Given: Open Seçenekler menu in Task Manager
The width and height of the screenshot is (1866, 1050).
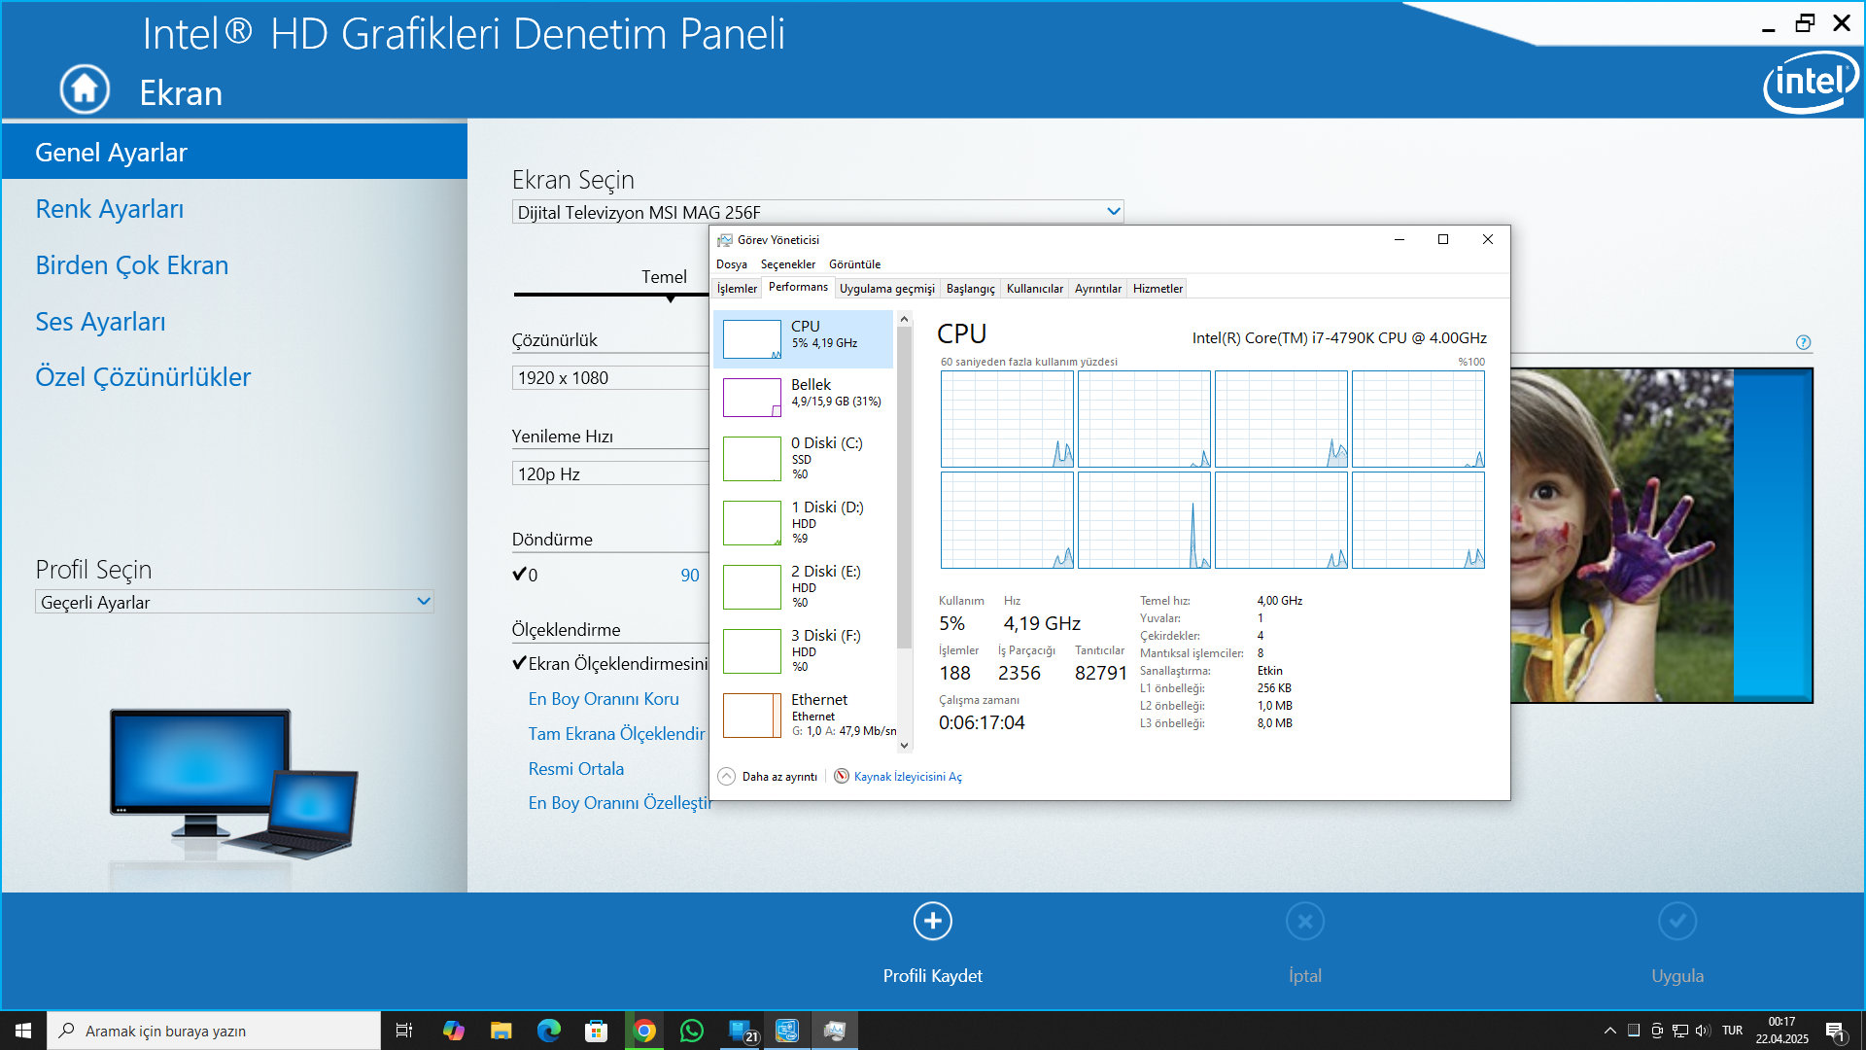Looking at the screenshot, I should (788, 264).
